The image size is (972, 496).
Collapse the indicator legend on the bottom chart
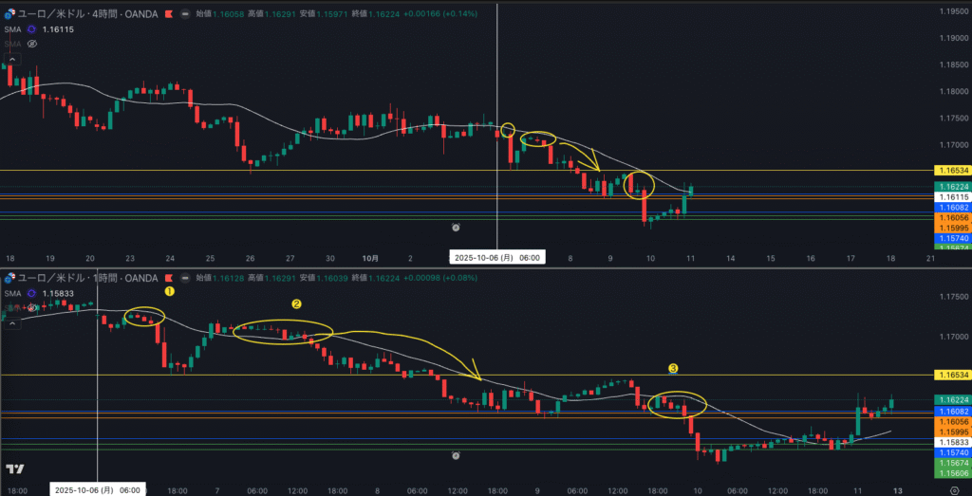[x=11, y=322]
